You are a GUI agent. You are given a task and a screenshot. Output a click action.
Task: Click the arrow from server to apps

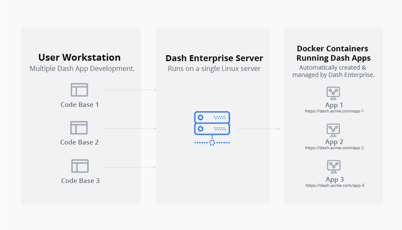(258, 129)
